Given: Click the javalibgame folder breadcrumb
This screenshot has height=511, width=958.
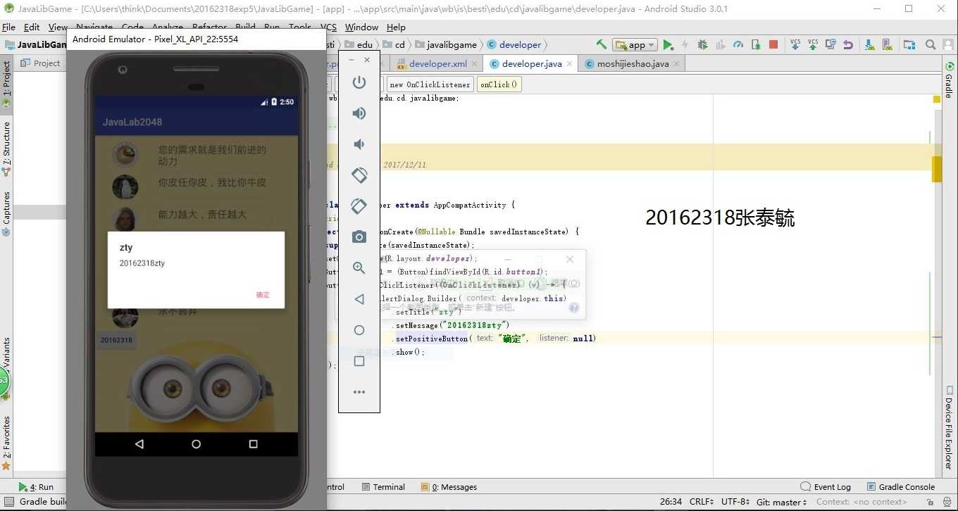Looking at the screenshot, I should [446, 44].
